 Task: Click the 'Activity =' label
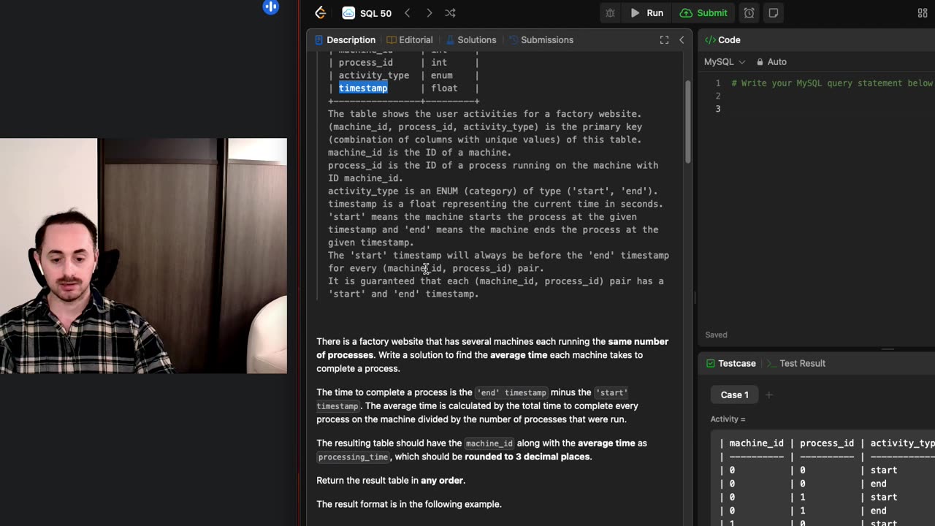(728, 419)
